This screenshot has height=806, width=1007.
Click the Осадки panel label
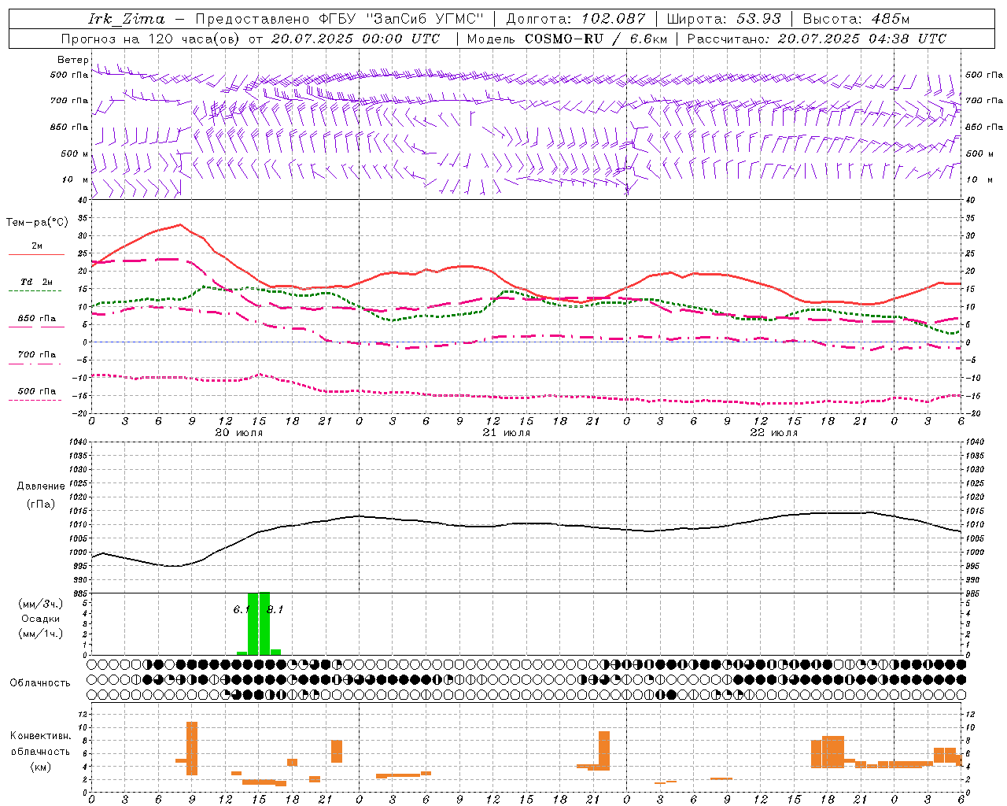(x=40, y=619)
